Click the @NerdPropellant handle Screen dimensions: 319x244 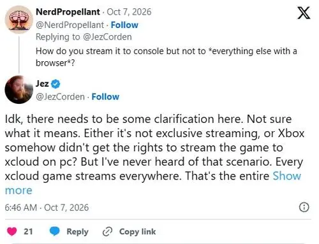coord(70,25)
